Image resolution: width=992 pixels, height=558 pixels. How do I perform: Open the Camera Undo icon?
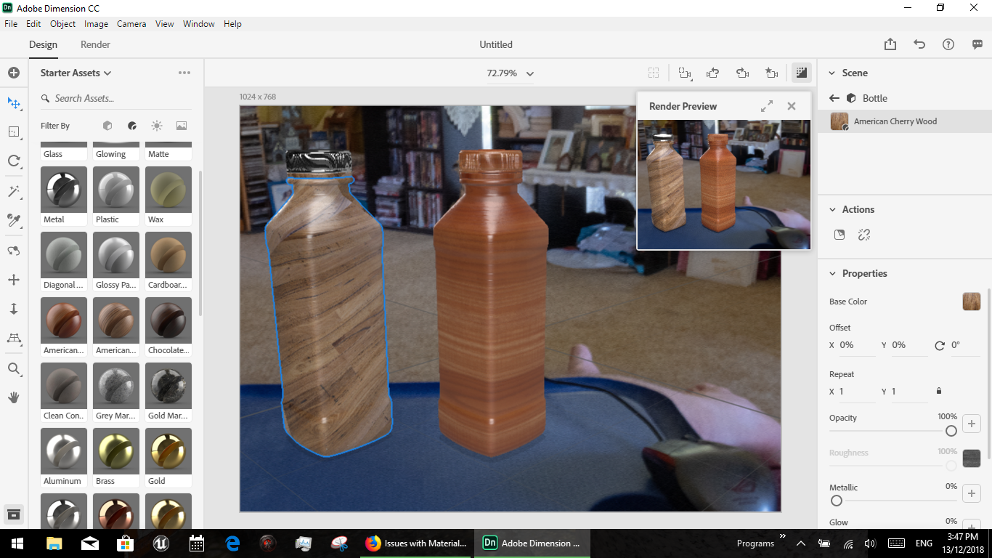tap(713, 73)
